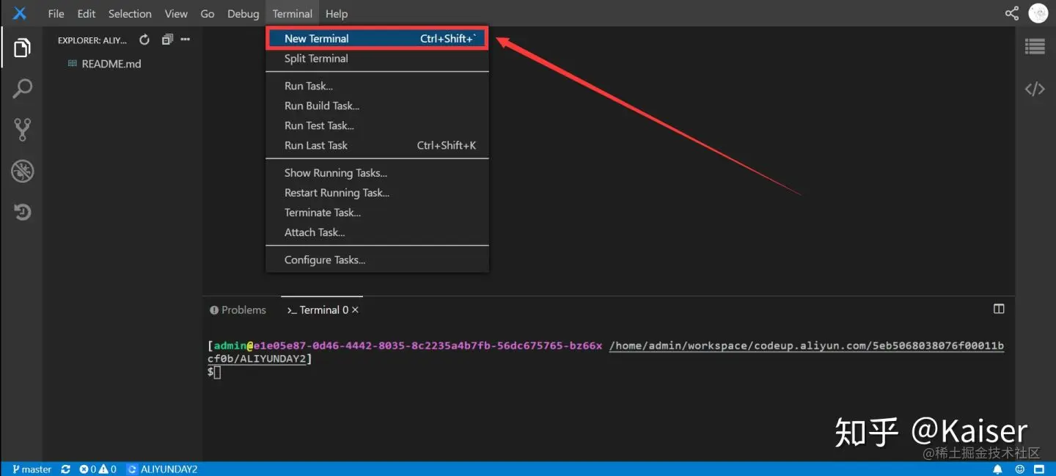Click the terminal workspace path link

tap(807, 346)
